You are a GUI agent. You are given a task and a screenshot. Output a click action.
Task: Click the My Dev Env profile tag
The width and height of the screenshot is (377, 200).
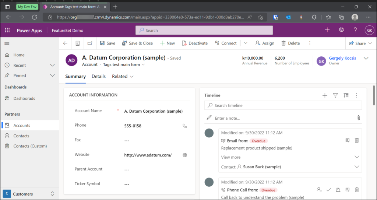point(27,7)
